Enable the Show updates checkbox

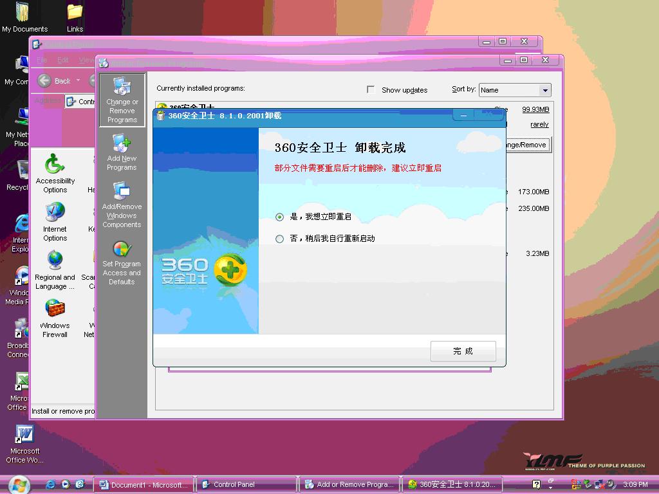click(x=371, y=89)
